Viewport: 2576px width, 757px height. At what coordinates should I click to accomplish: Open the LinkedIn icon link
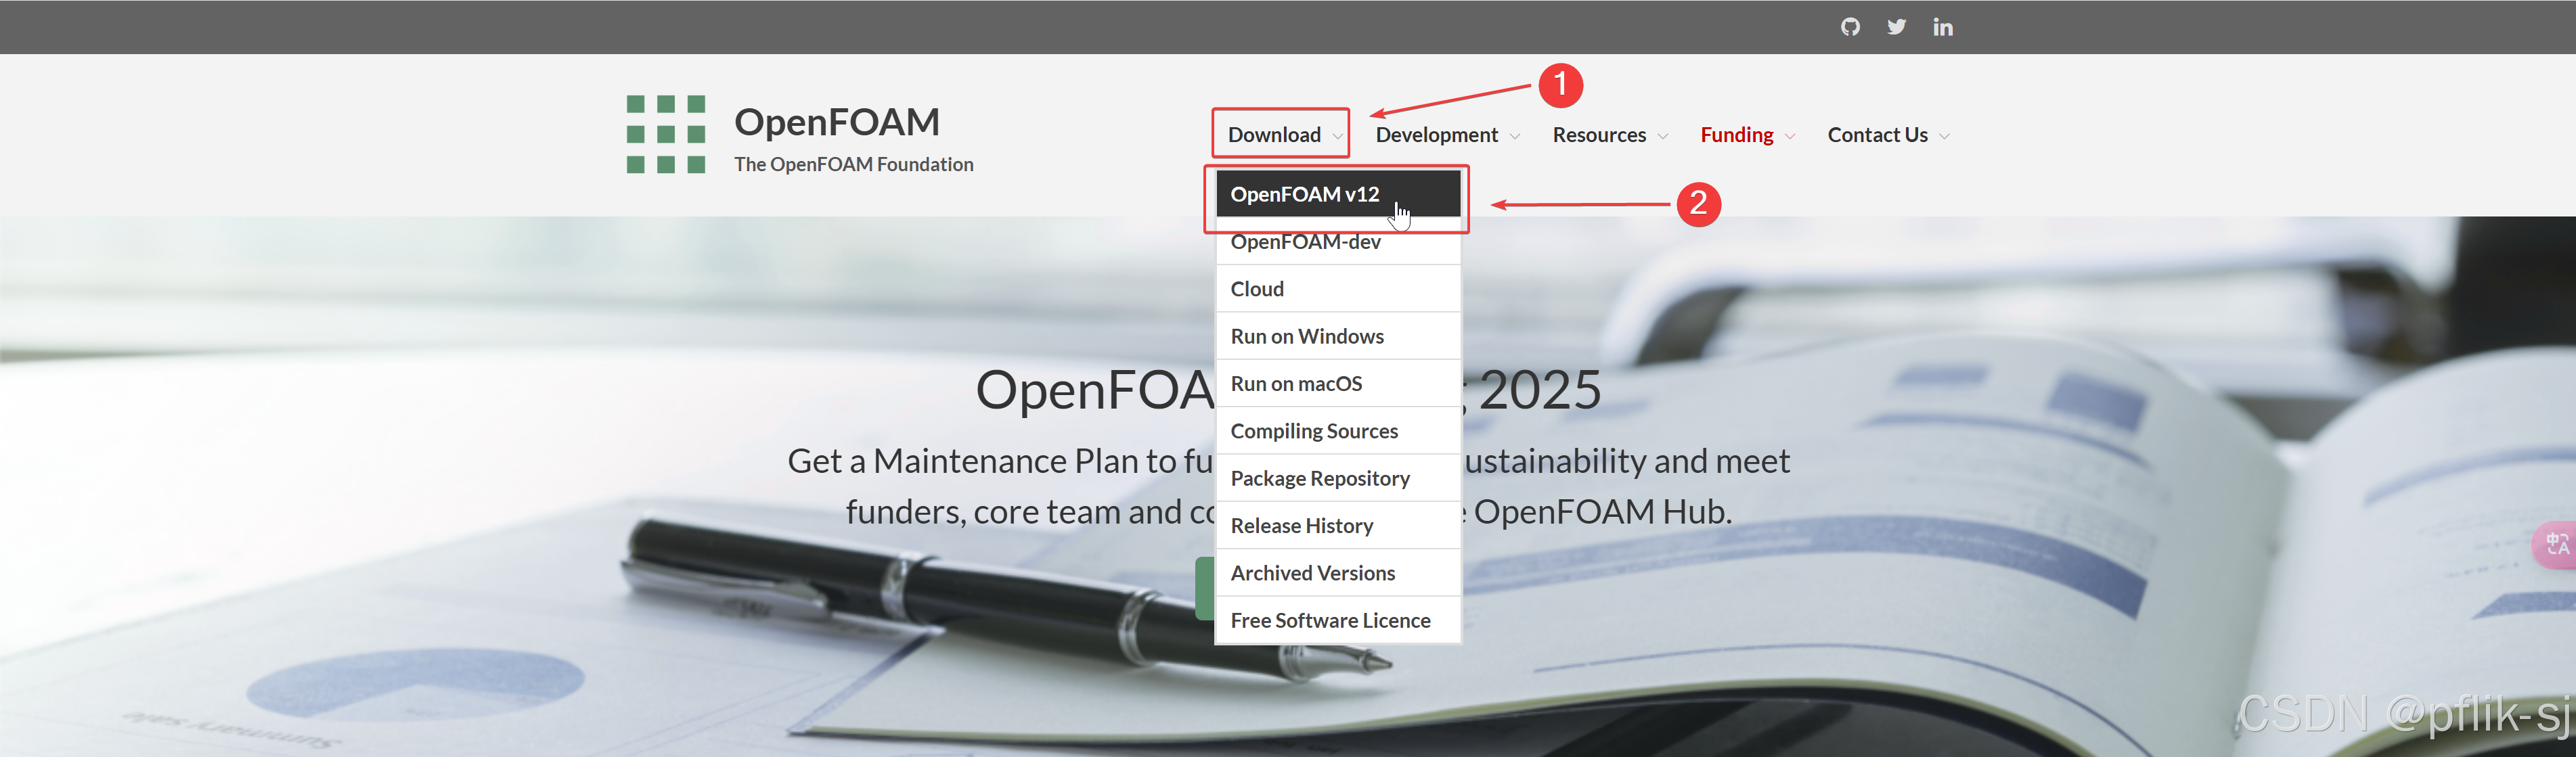1942,27
